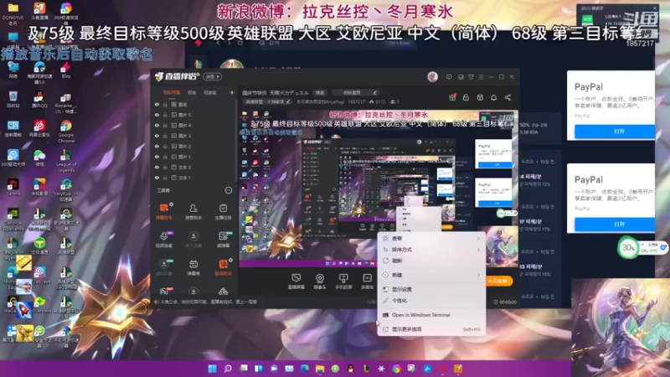
Task: Expand the 新建 submenu arrow
Action: 478,275
